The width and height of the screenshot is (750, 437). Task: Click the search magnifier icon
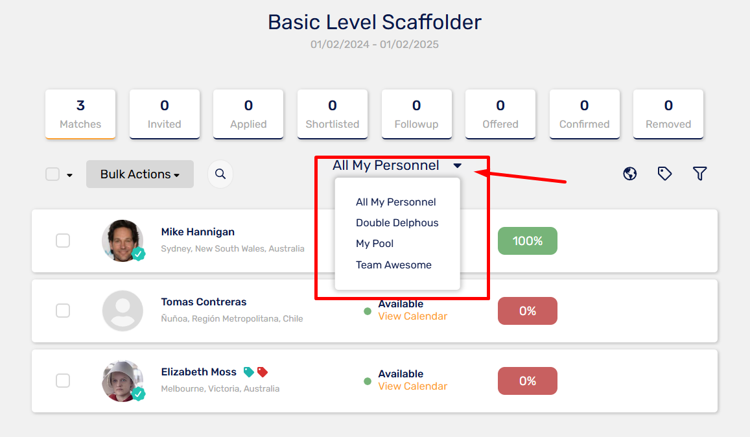[x=220, y=174]
